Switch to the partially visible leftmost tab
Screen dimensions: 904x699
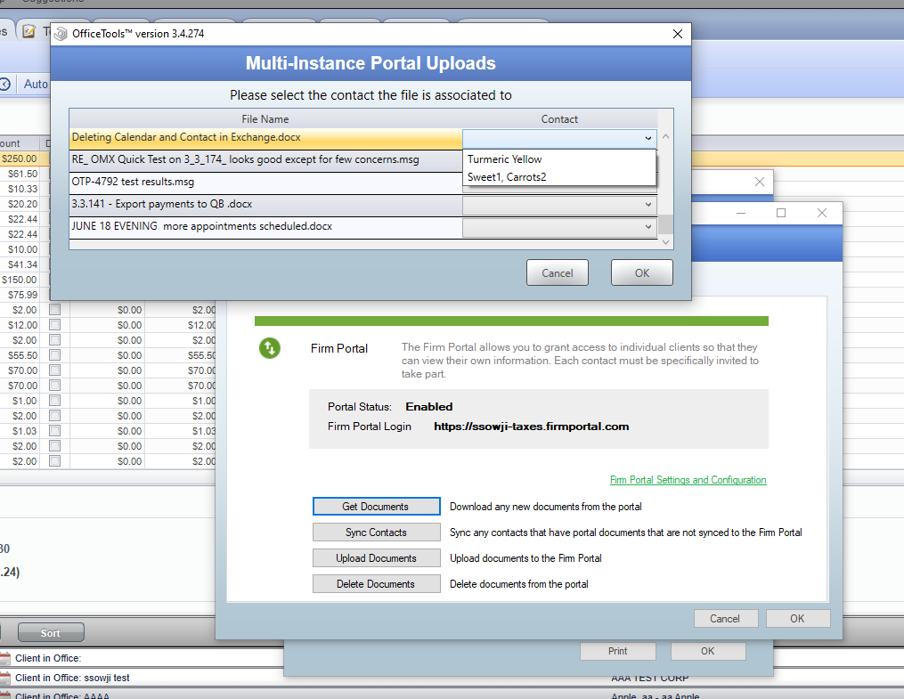(5, 30)
